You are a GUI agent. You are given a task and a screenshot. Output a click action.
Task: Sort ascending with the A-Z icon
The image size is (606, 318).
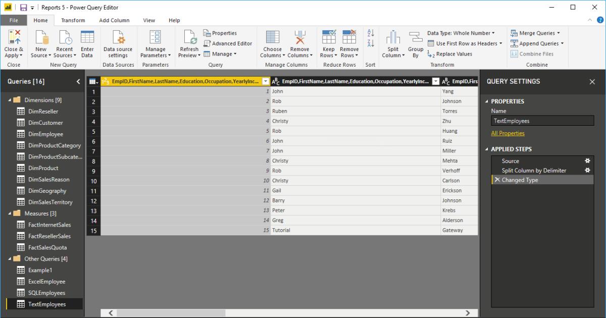coord(371,33)
